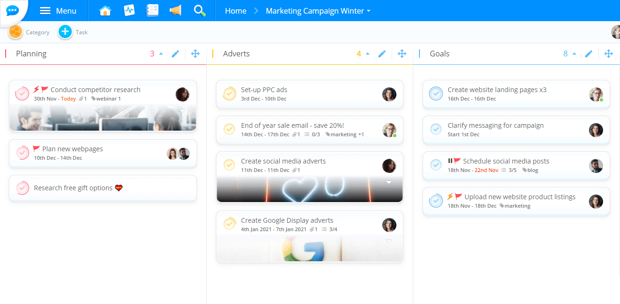Image resolution: width=620 pixels, height=304 pixels.
Task: Click assignee avatar on Set-up PPC ads
Action: coord(389,94)
